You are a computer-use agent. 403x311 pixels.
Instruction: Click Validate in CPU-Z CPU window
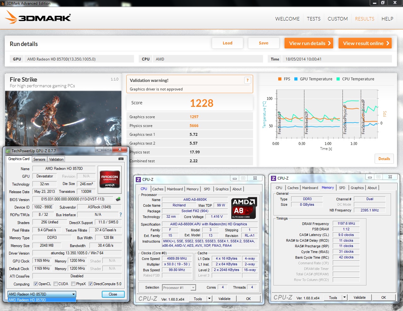point(224,299)
